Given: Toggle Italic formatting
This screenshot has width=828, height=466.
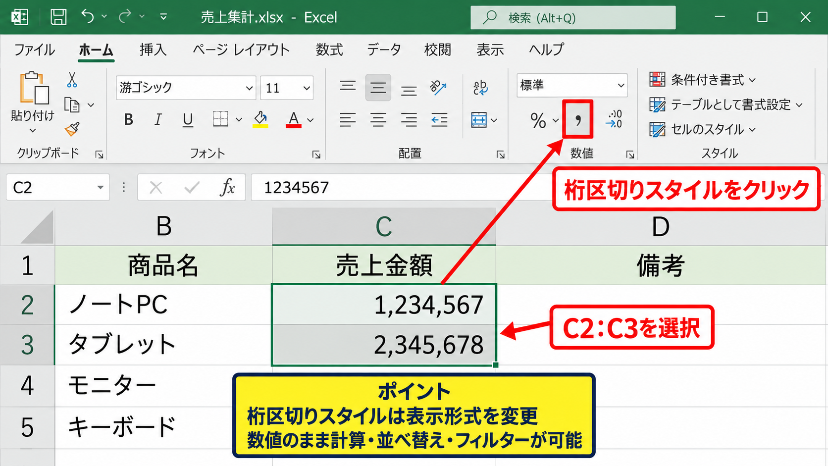Looking at the screenshot, I should click(x=158, y=119).
